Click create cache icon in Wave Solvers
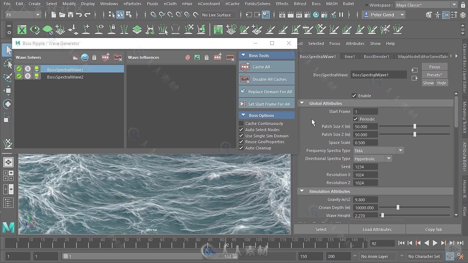This screenshot has height=263, width=468. click(x=105, y=57)
